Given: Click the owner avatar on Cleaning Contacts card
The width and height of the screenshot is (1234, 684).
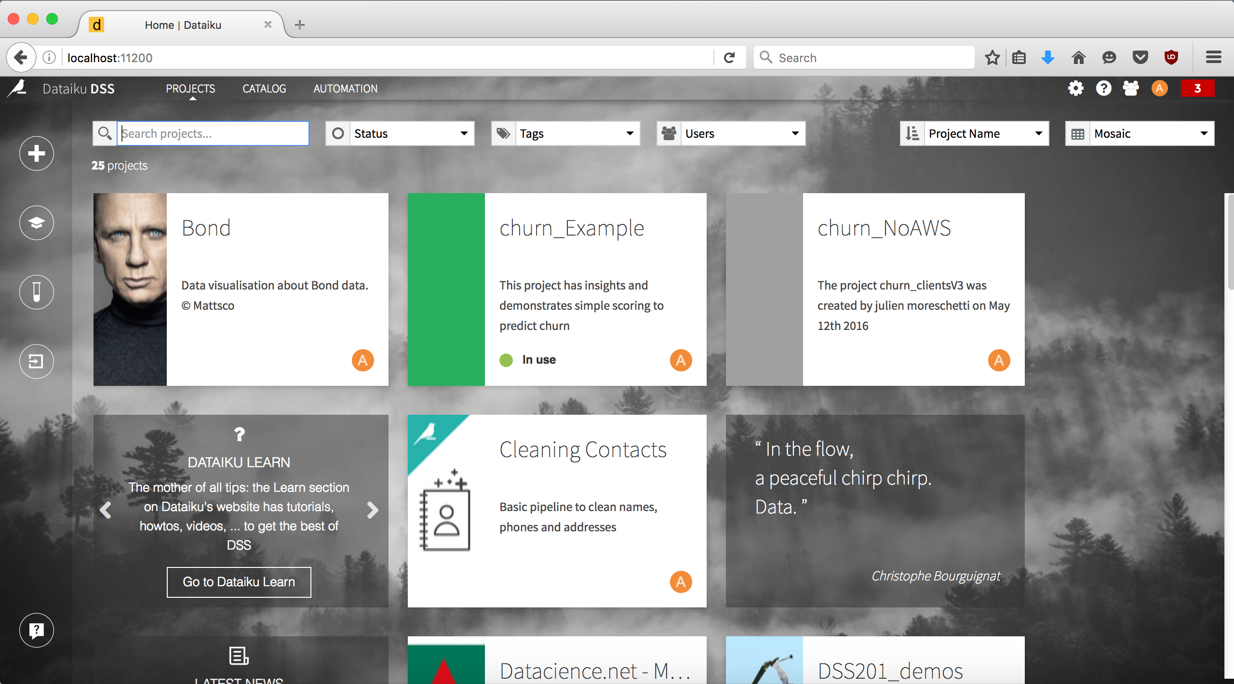Looking at the screenshot, I should point(681,582).
